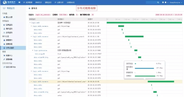Viewport: 184px width, 97px height.
Task: Click the logic.dc_console initiator link
Action: (x=43, y=15)
